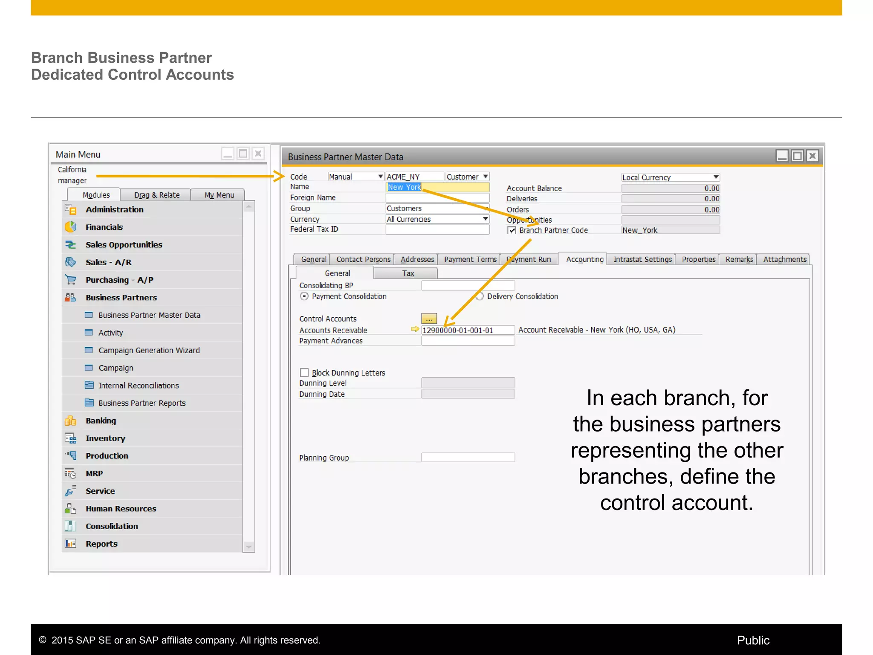Select Delivery Consolidation radio button

point(480,296)
